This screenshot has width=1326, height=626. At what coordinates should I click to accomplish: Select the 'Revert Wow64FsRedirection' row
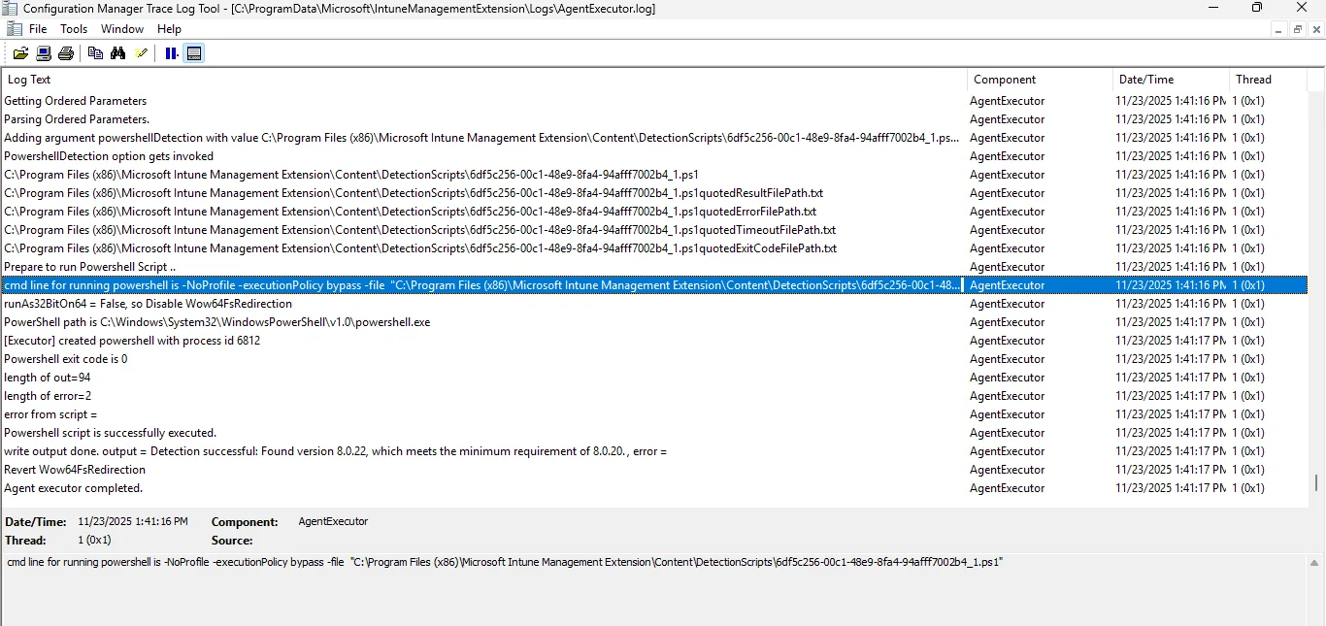[x=654, y=470]
